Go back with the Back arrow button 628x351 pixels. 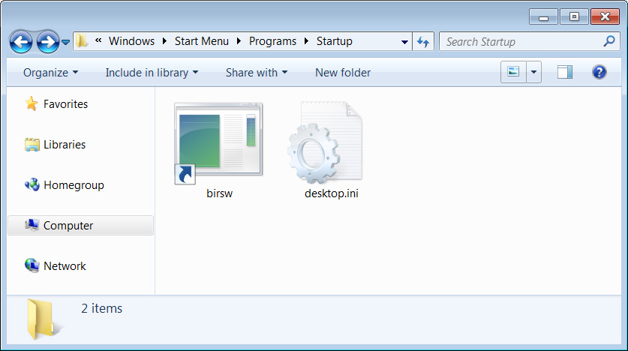click(21, 41)
